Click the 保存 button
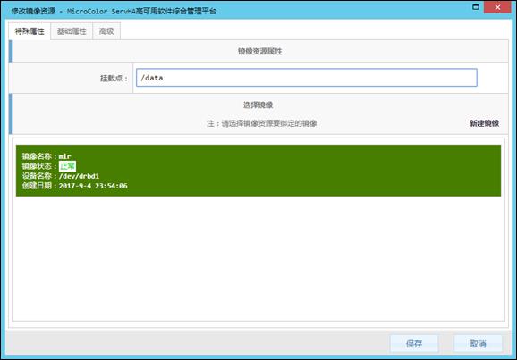The image size is (517, 360). point(414,344)
